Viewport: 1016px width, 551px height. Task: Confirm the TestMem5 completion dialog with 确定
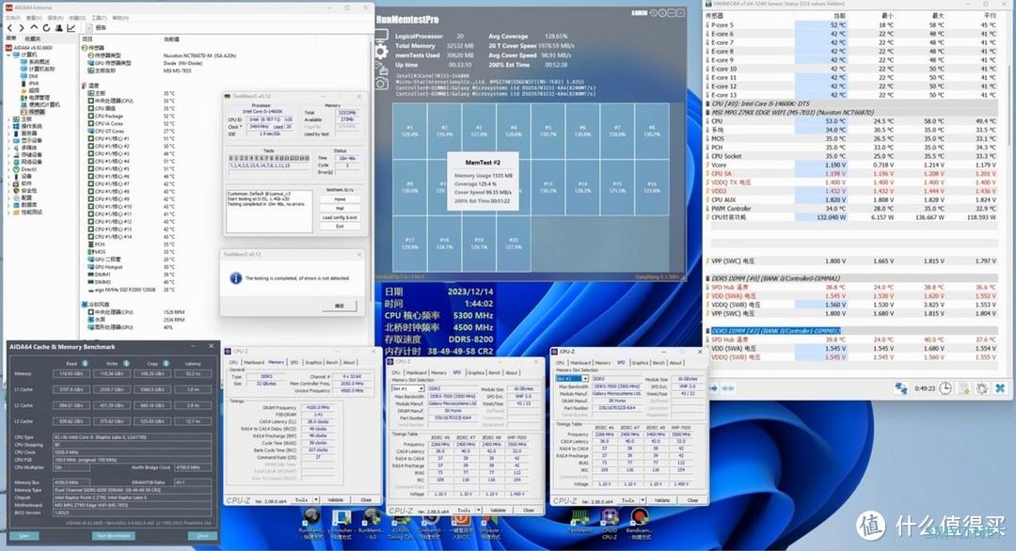pyautogui.click(x=340, y=305)
